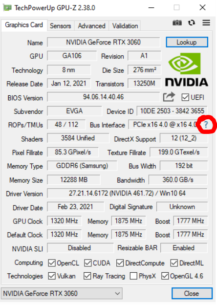Switch to the Sensors tab

pyautogui.click(x=61, y=26)
